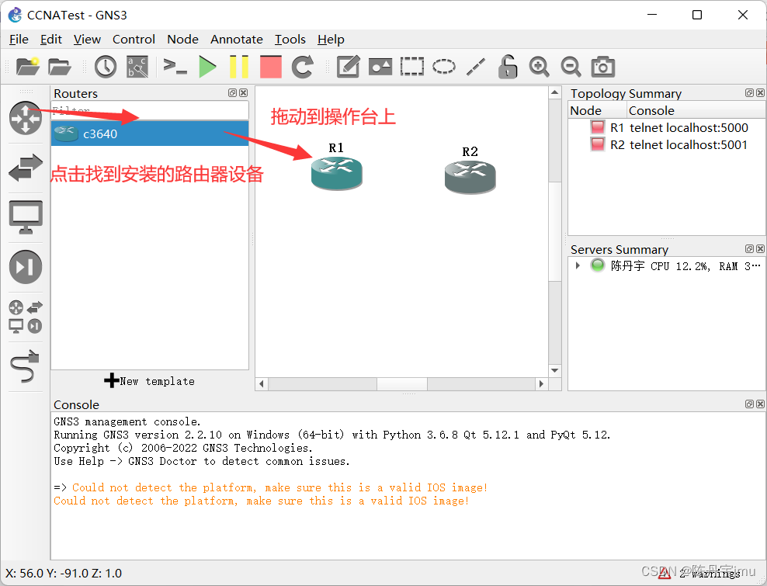The height and width of the screenshot is (586, 767).
Task: Click the Console column header
Action: [696, 110]
